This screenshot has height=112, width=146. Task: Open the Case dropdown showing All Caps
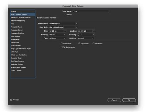pos(57,38)
